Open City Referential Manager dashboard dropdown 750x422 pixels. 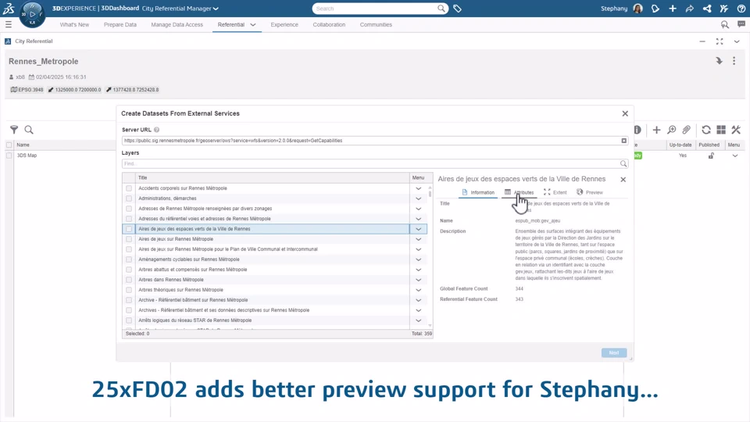(x=216, y=9)
